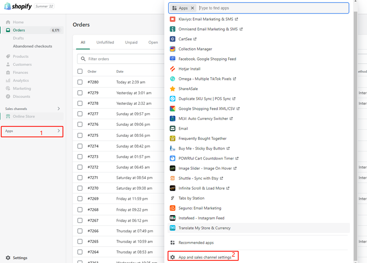Check the box for order #7280

[80, 82]
